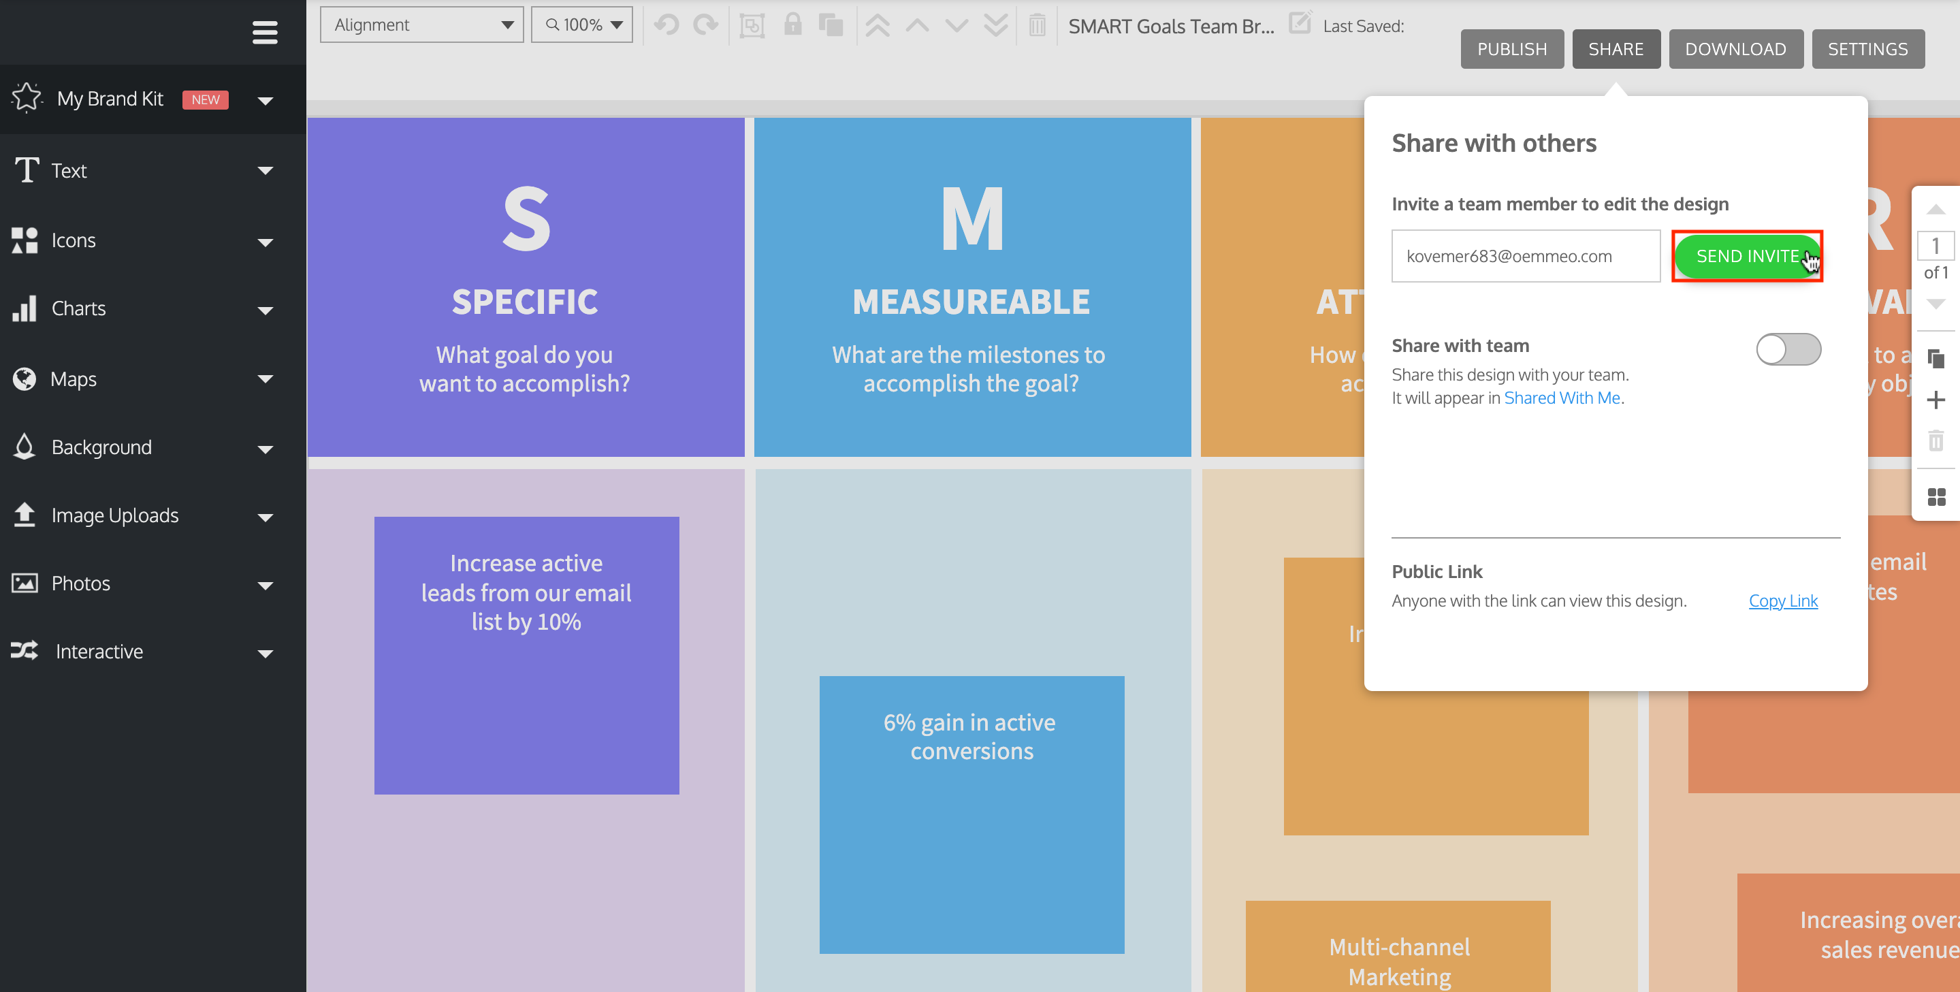Open the Shared With Me link
1960x992 pixels.
1561,398
